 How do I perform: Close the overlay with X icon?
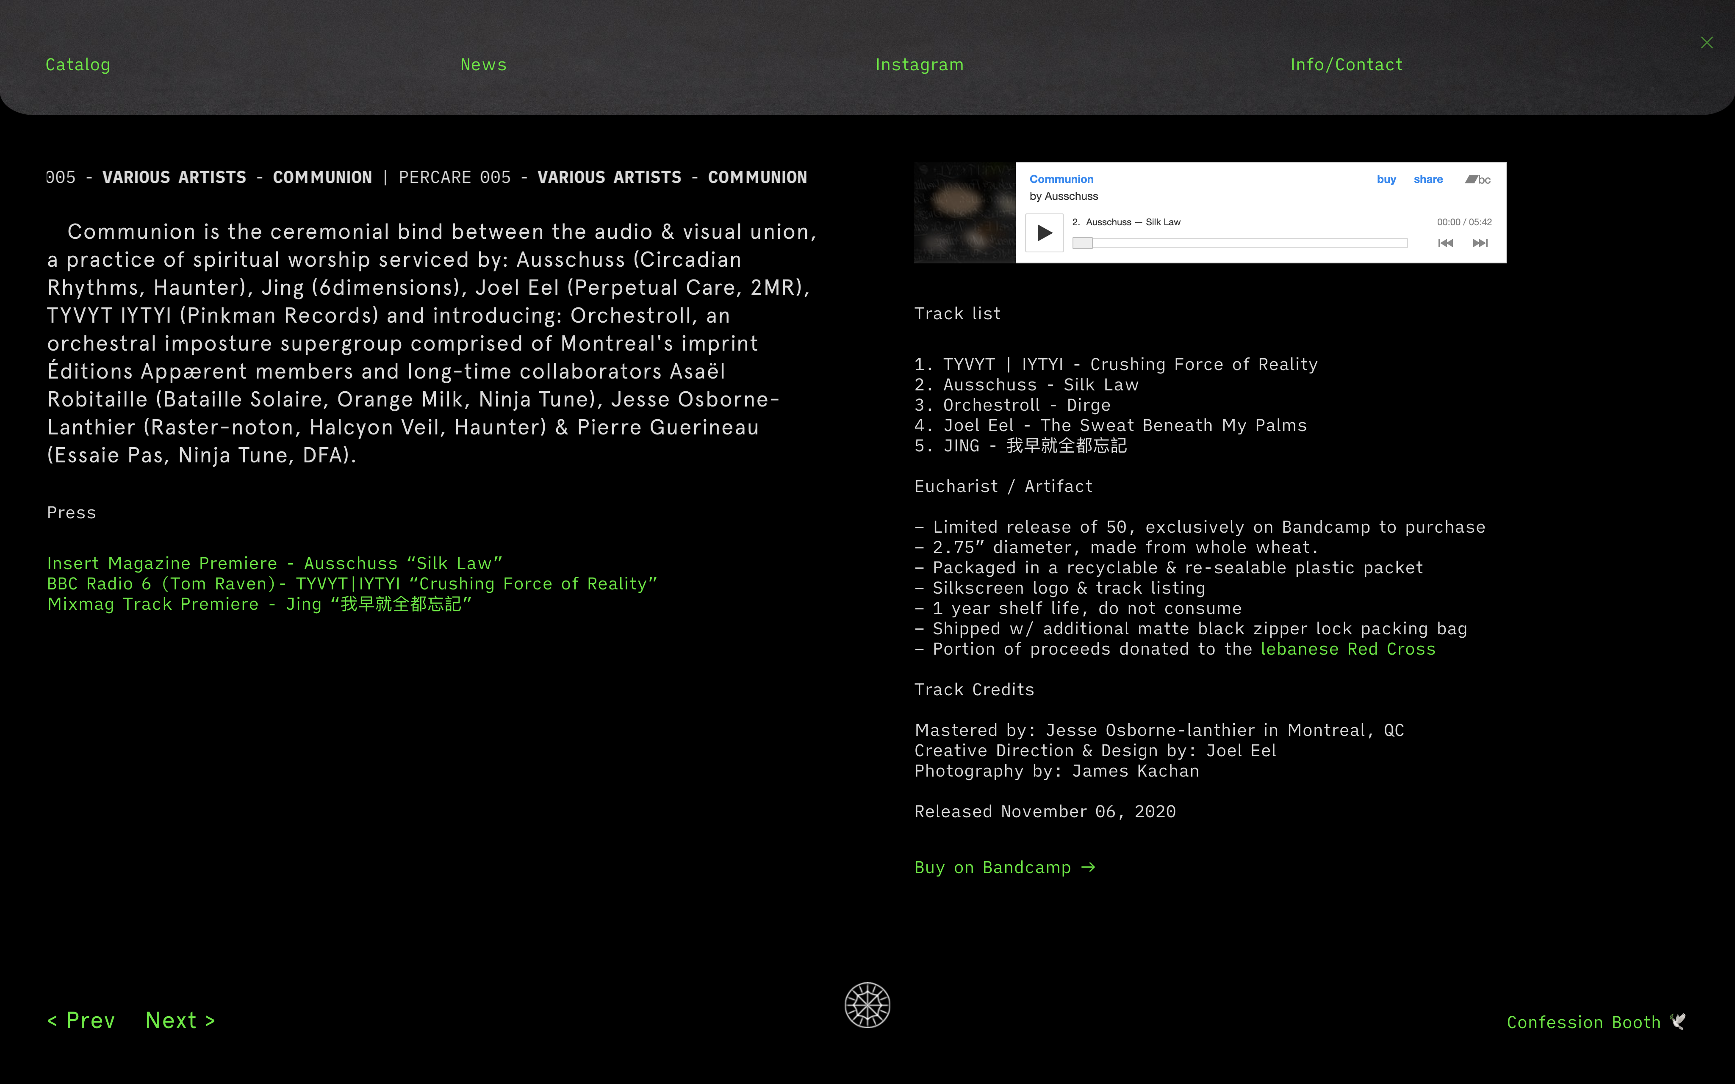click(x=1706, y=43)
